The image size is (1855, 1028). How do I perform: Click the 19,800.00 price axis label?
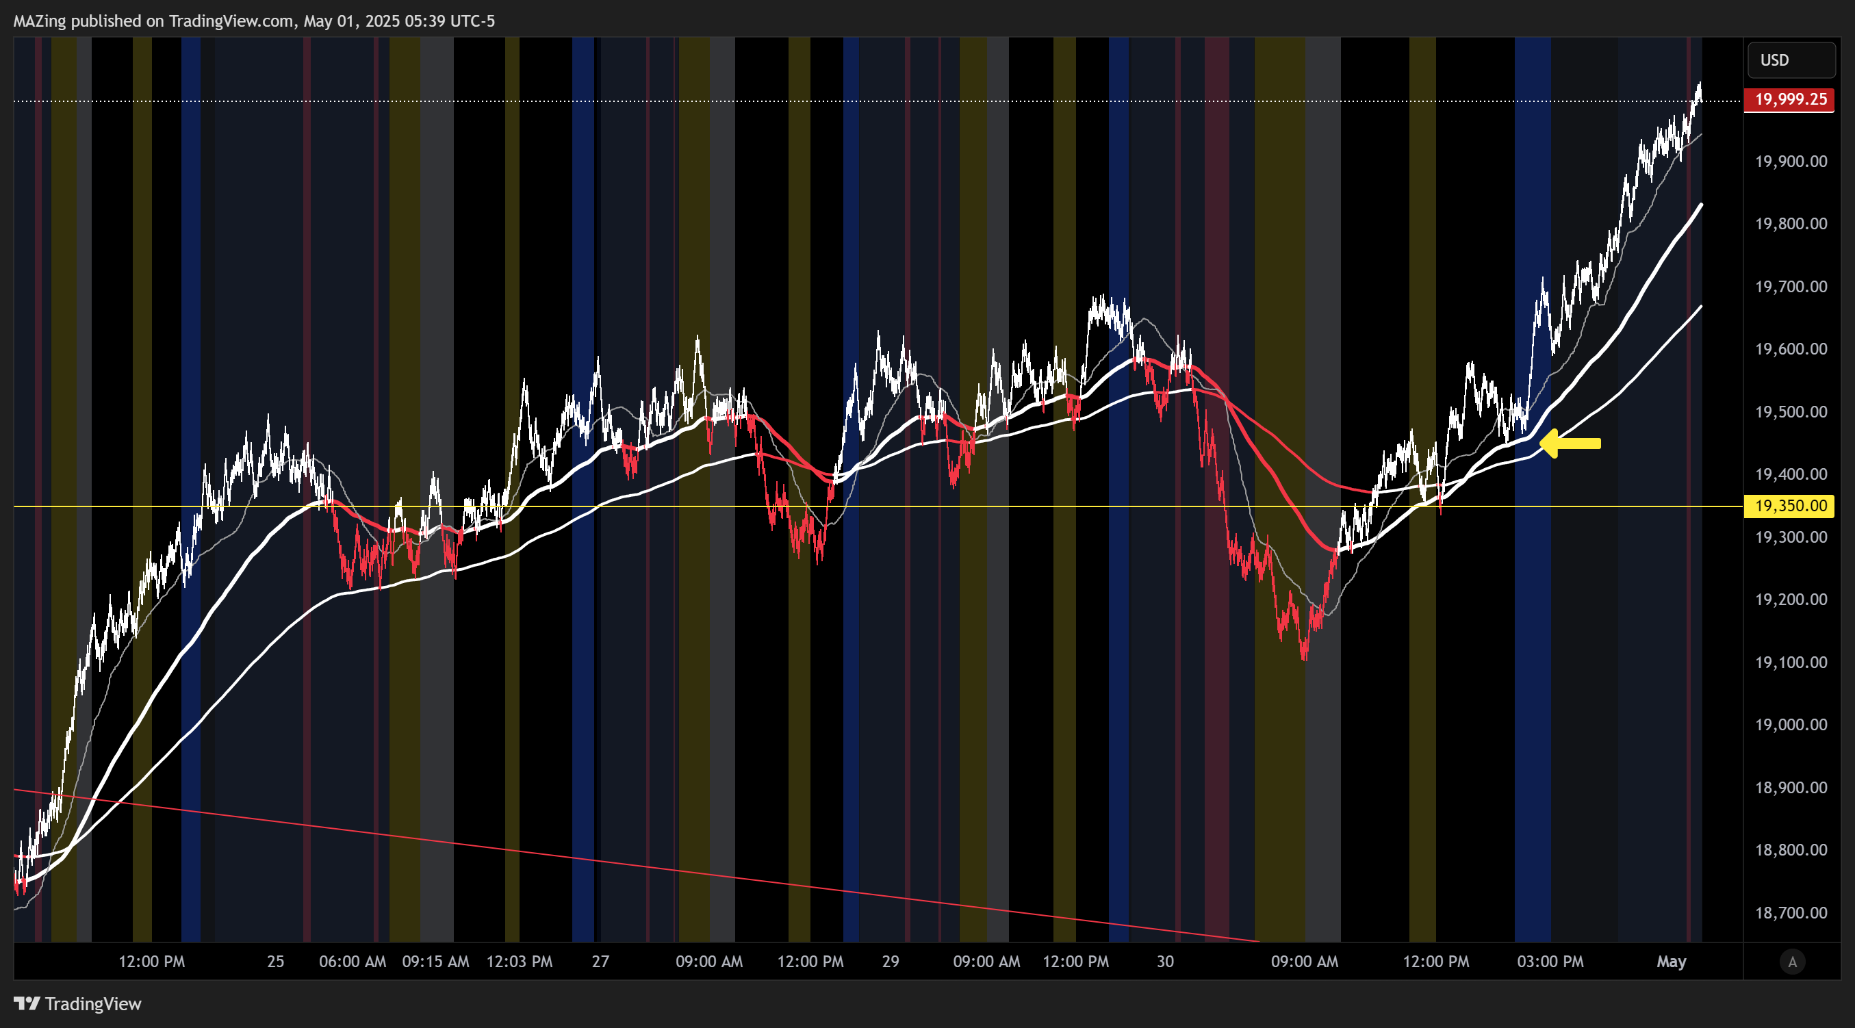click(1791, 224)
